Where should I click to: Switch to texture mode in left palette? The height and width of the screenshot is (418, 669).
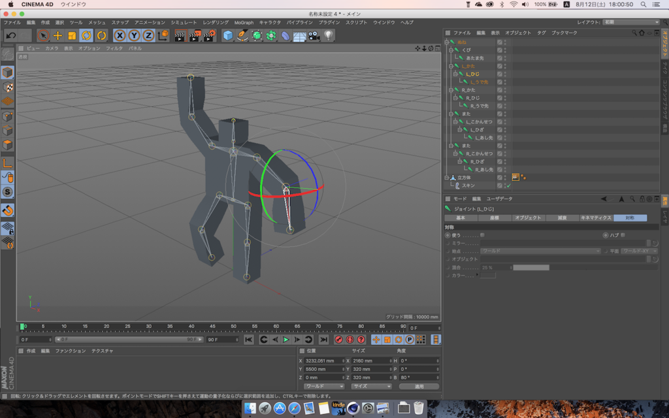[x=8, y=87]
